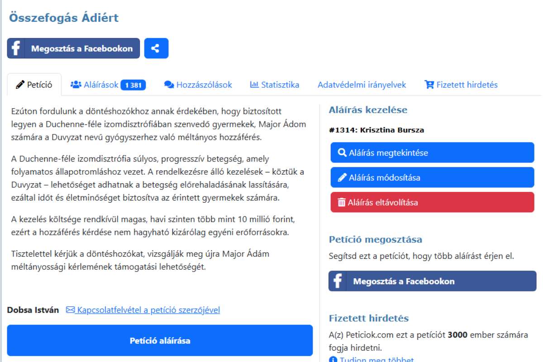Click Kapcsolatfelvétel a petíció szerzőjével link

(148, 310)
